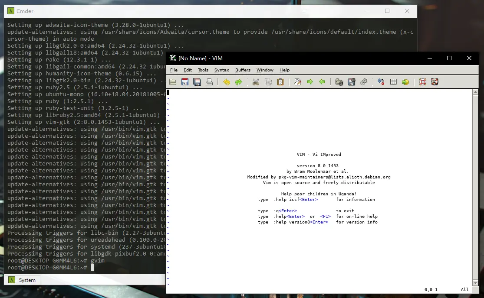
Task: Click the Cut scissors icon
Action: coord(256,82)
